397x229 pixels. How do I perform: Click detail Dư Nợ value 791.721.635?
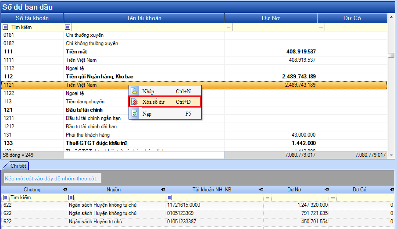pyautogui.click(x=315, y=213)
